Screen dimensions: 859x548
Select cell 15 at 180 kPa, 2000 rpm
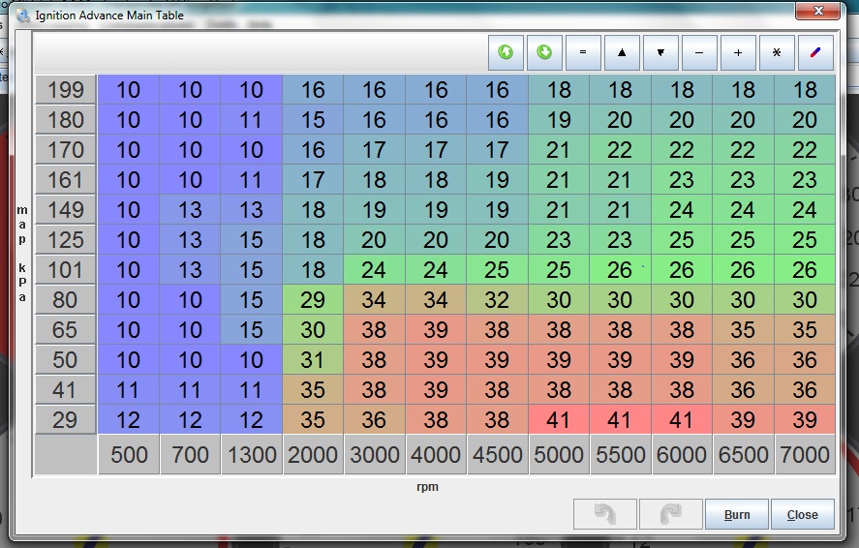pyautogui.click(x=313, y=120)
